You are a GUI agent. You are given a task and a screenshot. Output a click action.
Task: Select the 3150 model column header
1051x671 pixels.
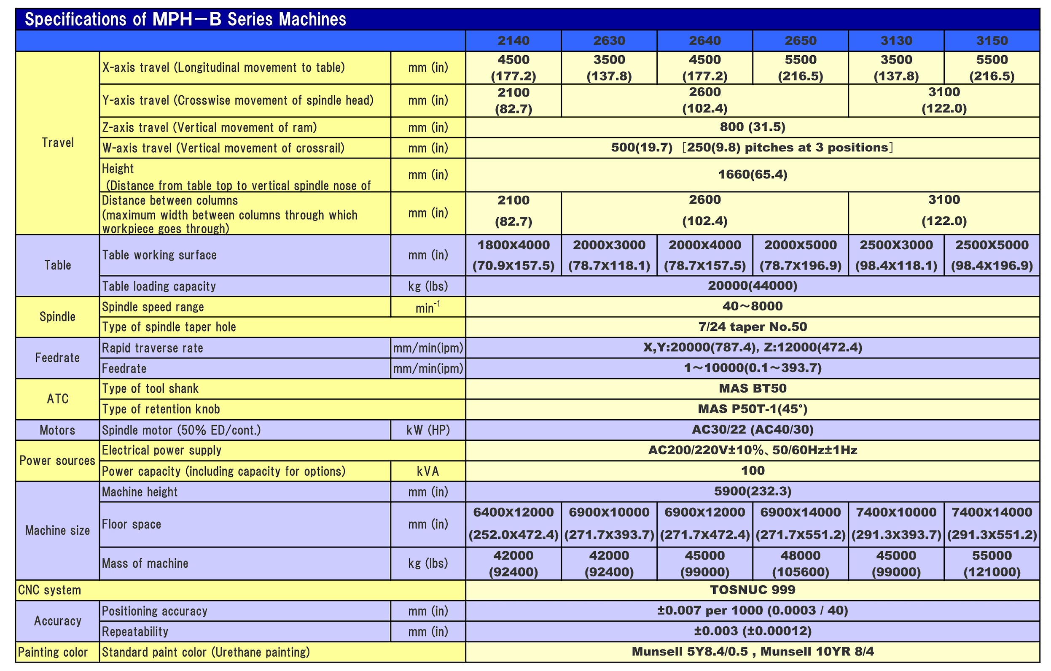tap(992, 40)
